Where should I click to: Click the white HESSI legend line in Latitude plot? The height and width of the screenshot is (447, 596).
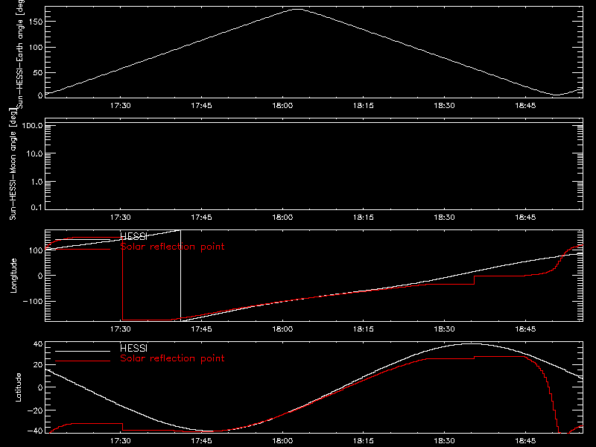tap(83, 351)
